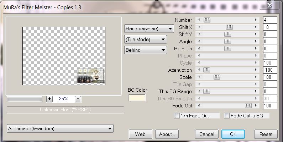
Task: Toggle the Fade Out to BG checkbox
Action: tap(226, 116)
